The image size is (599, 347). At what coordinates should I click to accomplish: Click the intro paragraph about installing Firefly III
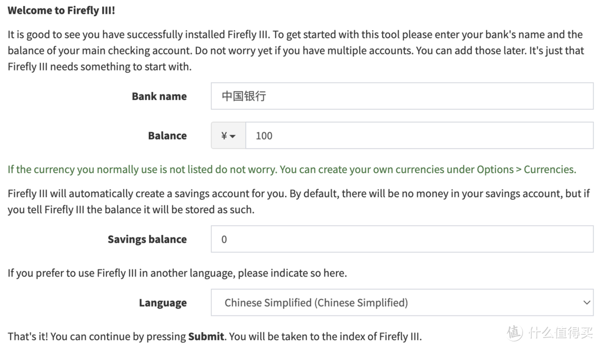[295, 51]
